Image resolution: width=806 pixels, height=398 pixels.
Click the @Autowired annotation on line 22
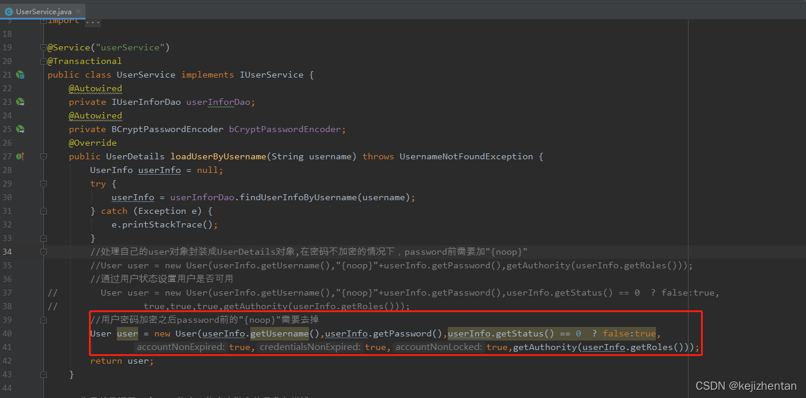point(95,88)
